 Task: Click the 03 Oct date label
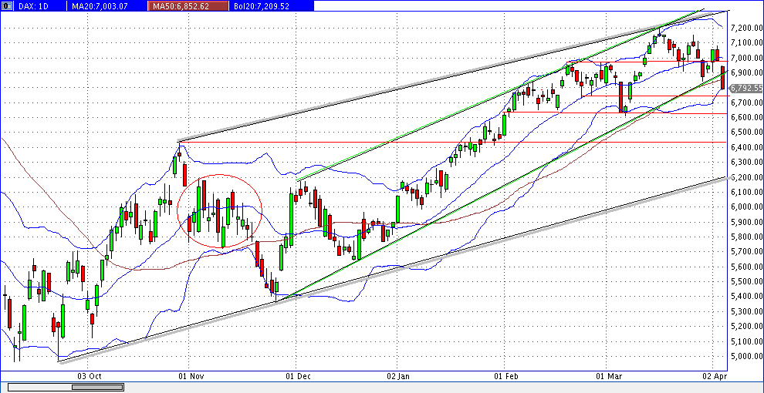[90, 375]
